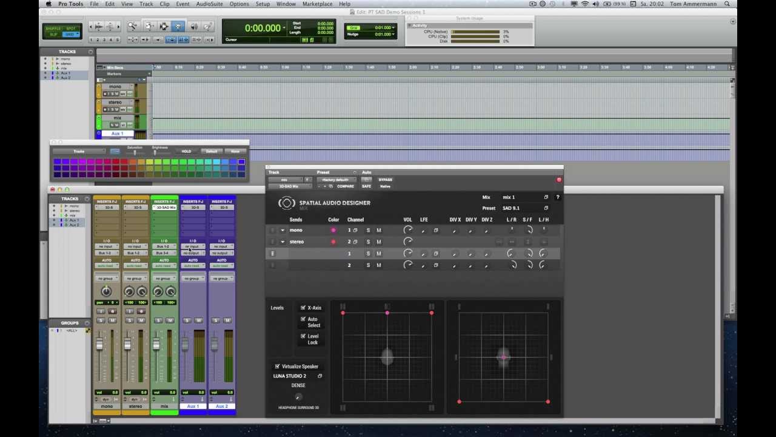
Task: Click the HOLD button in the color palette
Action: 186,151
